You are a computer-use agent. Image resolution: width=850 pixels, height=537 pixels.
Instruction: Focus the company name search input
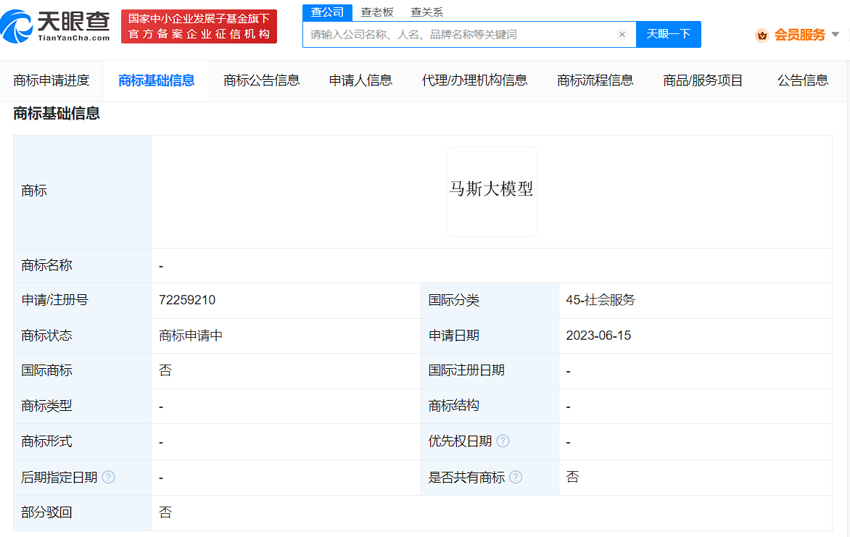[x=461, y=35]
